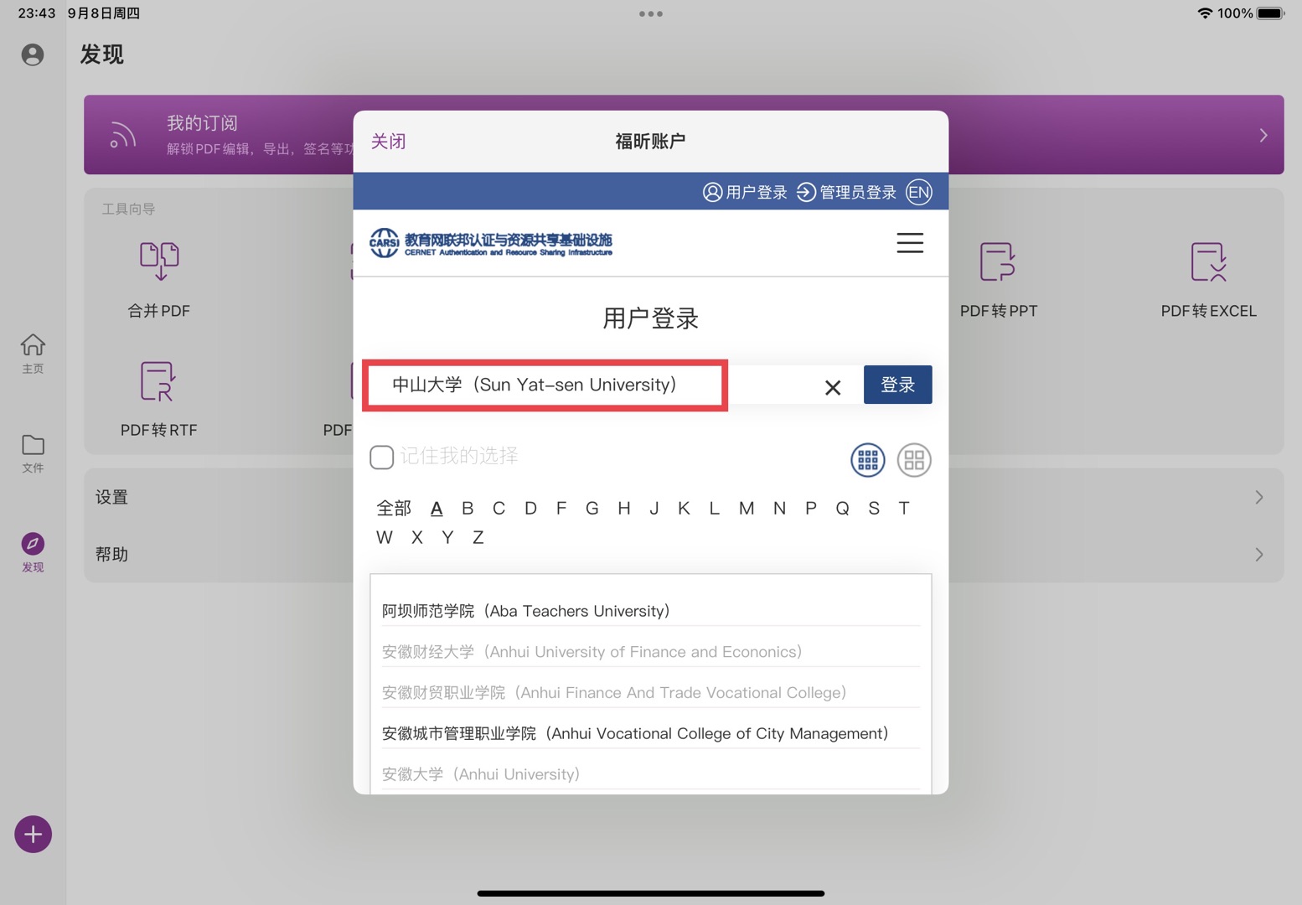Click the university name input field

pos(614,385)
